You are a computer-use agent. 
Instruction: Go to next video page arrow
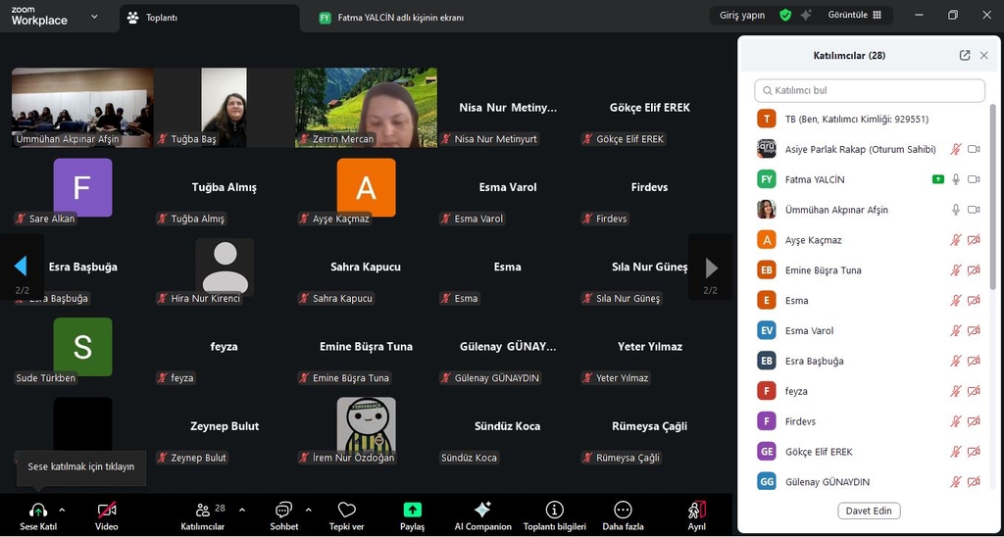pyautogui.click(x=711, y=268)
